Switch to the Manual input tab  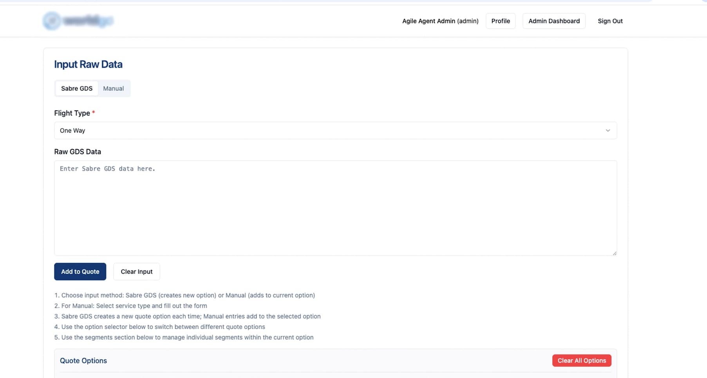tap(113, 89)
